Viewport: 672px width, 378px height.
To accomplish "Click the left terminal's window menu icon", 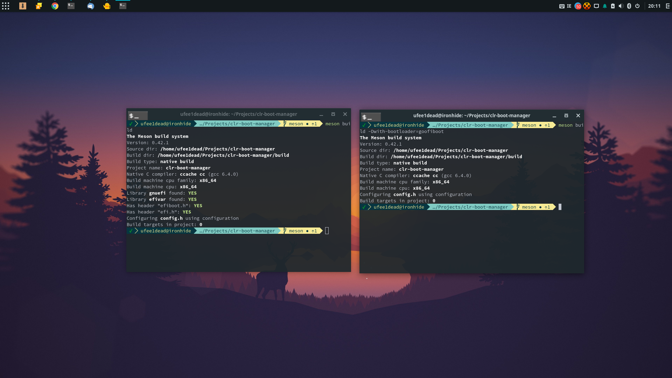I will click(138, 115).
